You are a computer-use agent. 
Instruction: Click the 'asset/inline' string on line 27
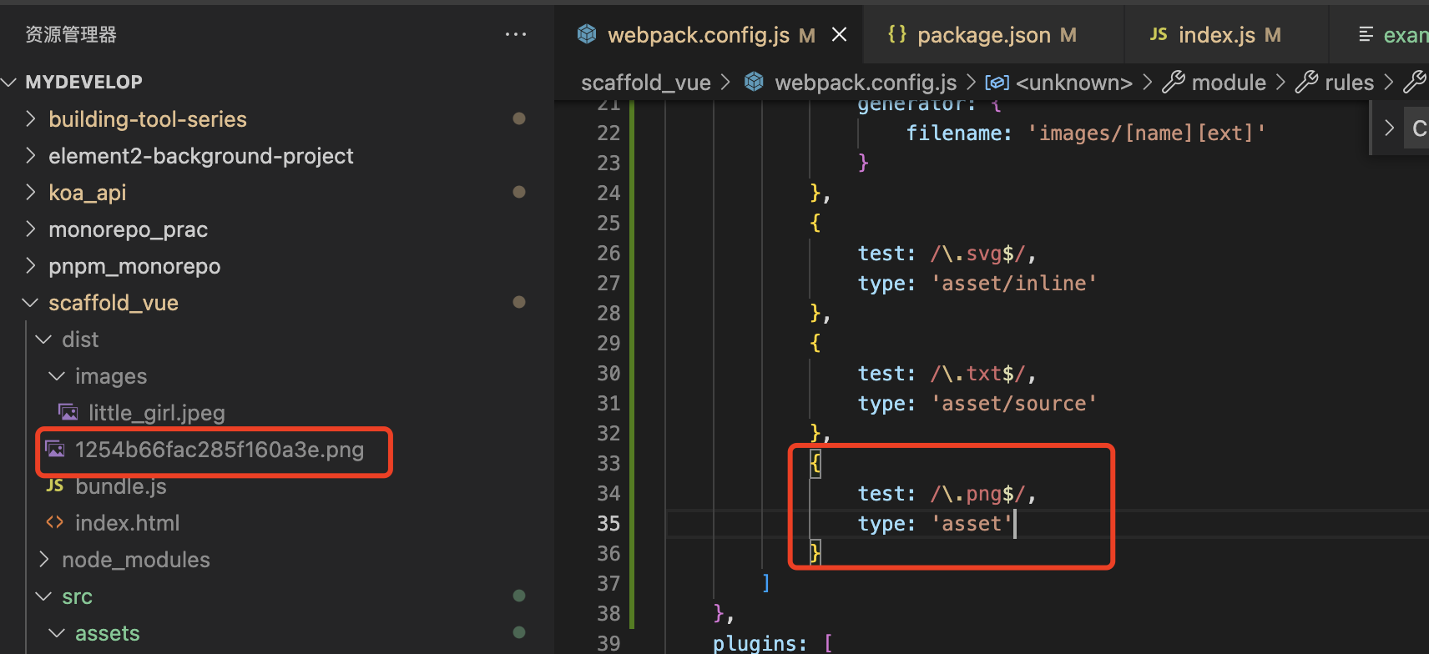coord(1014,283)
